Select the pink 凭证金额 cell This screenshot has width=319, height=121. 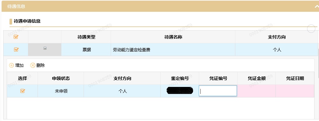coord(257,91)
